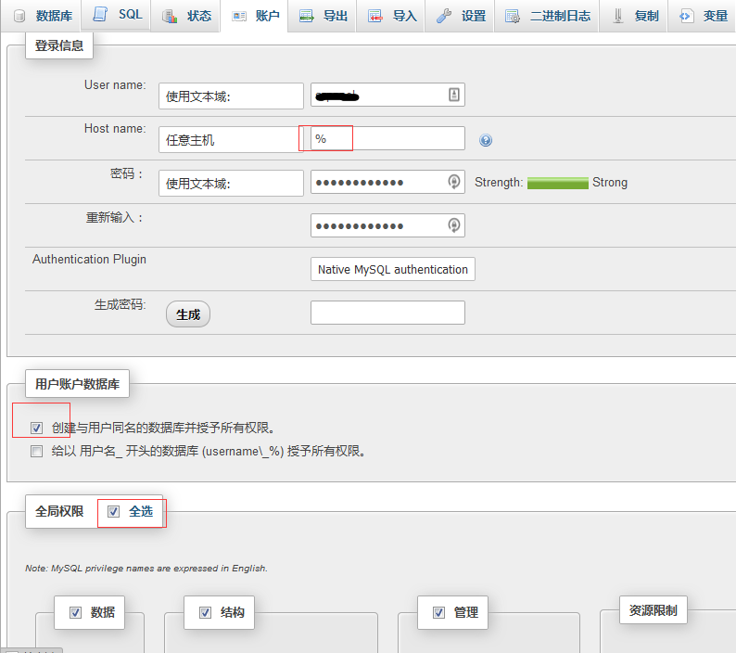The image size is (736, 653).
Task: Click the contact card icon in User name field
Action: 453,95
